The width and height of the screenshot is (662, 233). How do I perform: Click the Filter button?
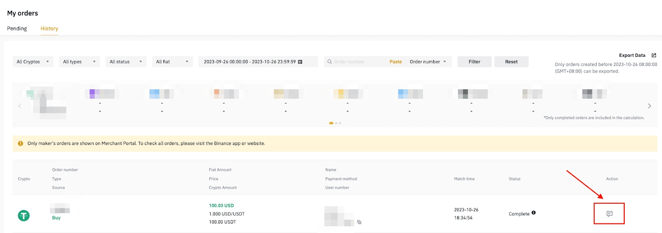coord(475,62)
